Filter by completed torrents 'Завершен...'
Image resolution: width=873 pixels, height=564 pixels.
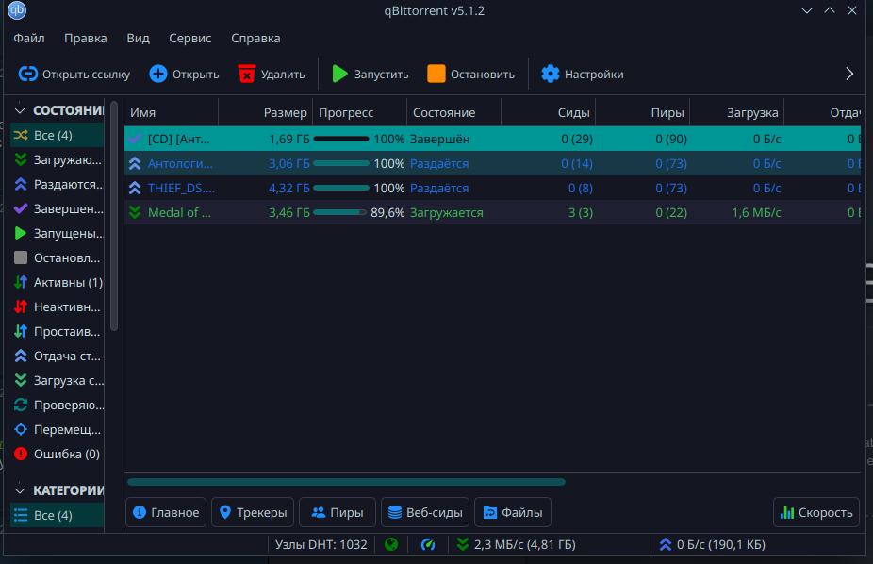click(x=57, y=208)
